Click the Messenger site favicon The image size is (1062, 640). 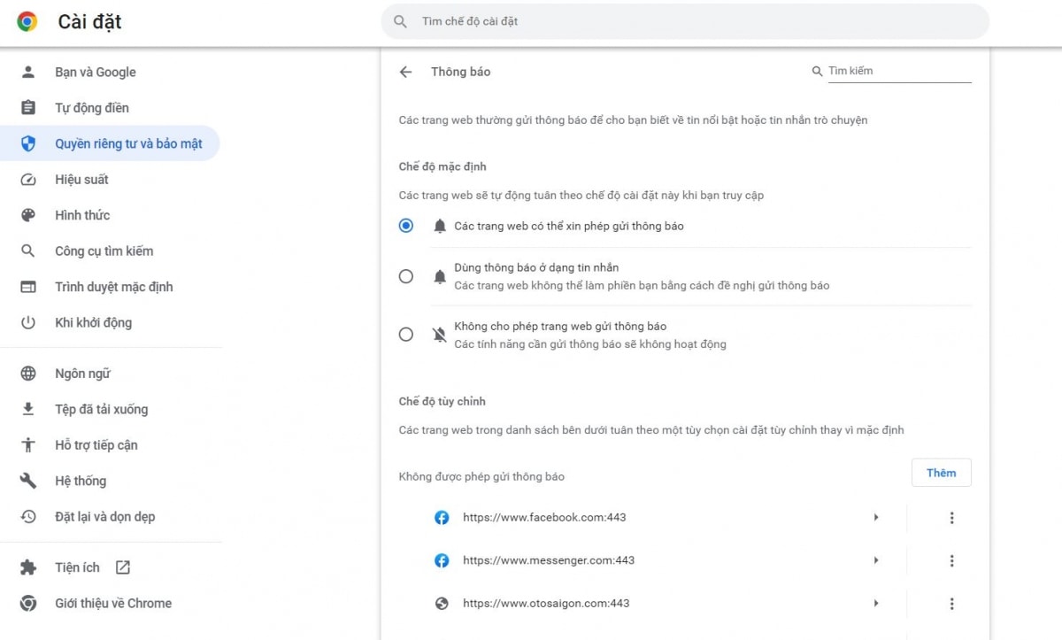442,560
